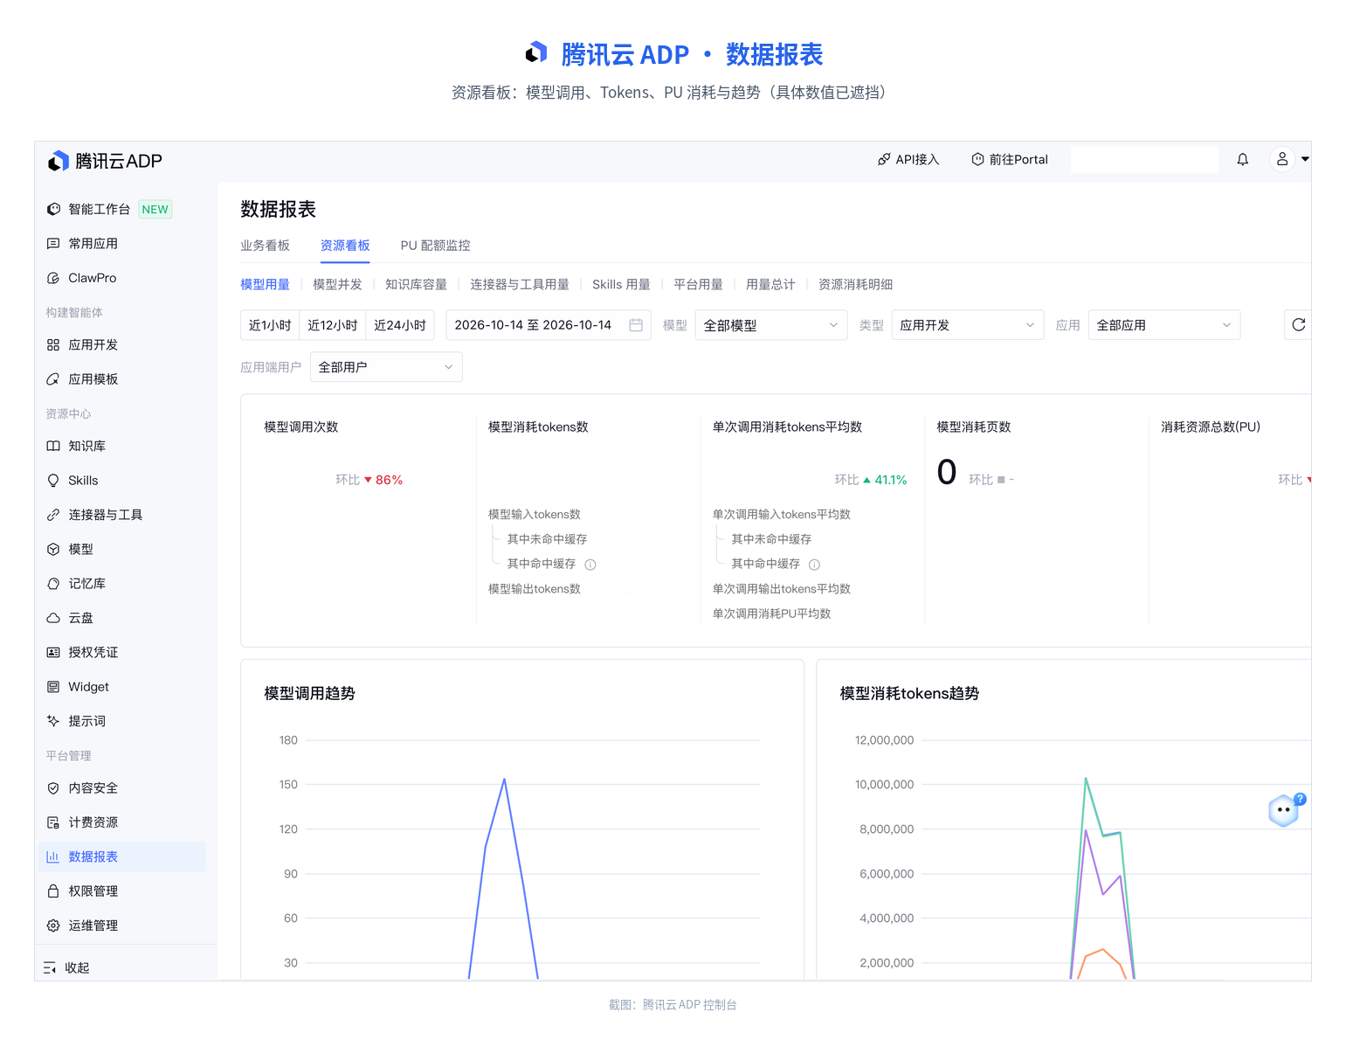Image resolution: width=1346 pixels, height=1054 pixels.
Task: Expand the 全部应用 application dropdown
Action: pos(1164,325)
